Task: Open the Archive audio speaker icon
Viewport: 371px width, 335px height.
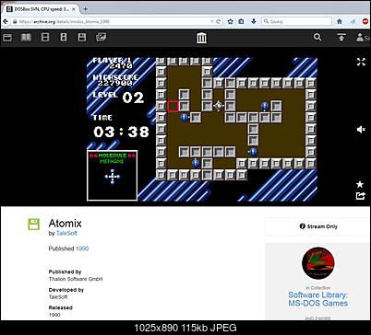Action: (64, 38)
